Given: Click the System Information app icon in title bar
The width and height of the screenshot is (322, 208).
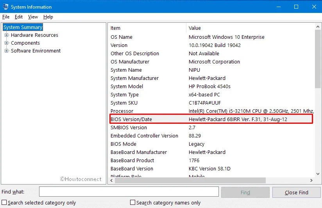Looking at the screenshot, I should pyautogui.click(x=5, y=7).
